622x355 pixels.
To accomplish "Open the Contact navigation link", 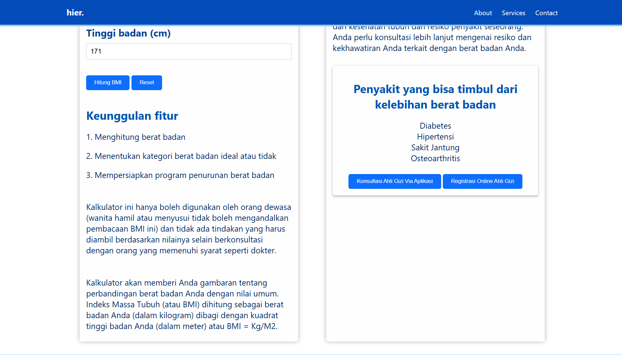I will [x=546, y=13].
